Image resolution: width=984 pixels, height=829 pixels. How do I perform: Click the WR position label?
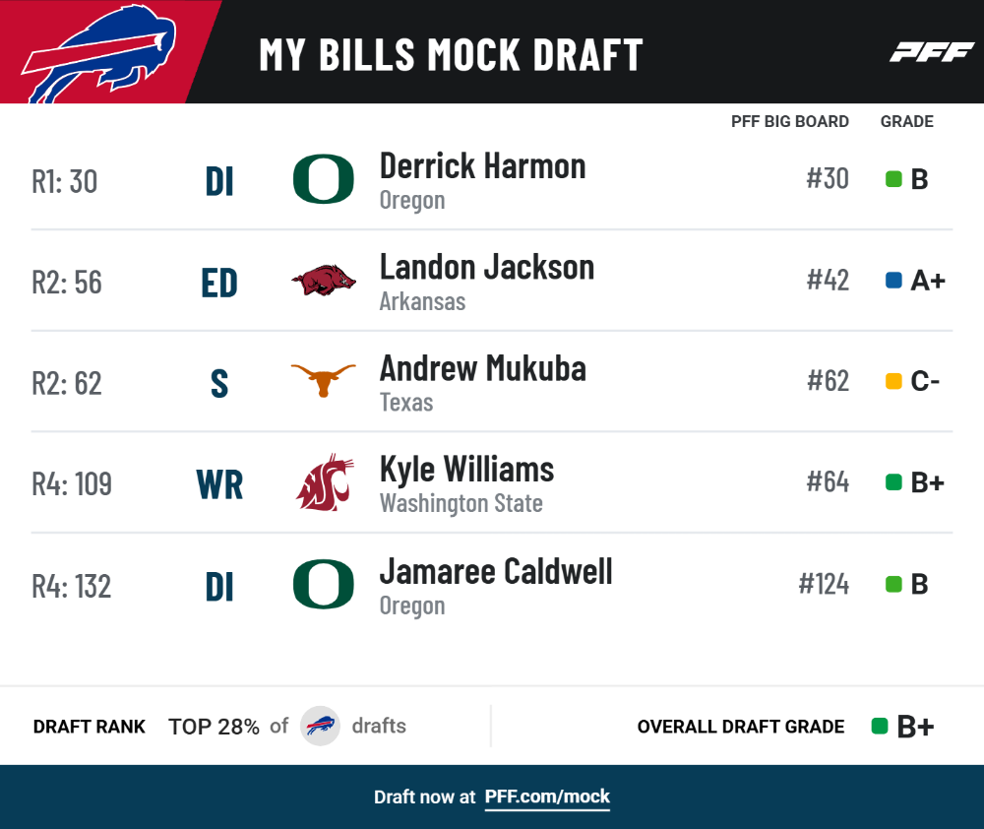point(219,484)
